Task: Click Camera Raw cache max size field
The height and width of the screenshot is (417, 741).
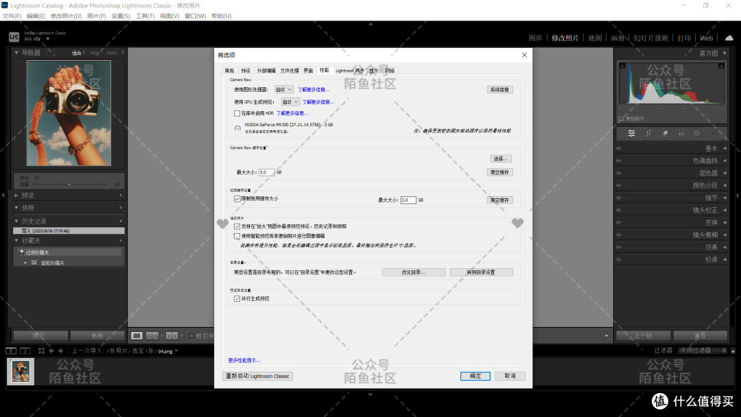Action: tap(266, 172)
